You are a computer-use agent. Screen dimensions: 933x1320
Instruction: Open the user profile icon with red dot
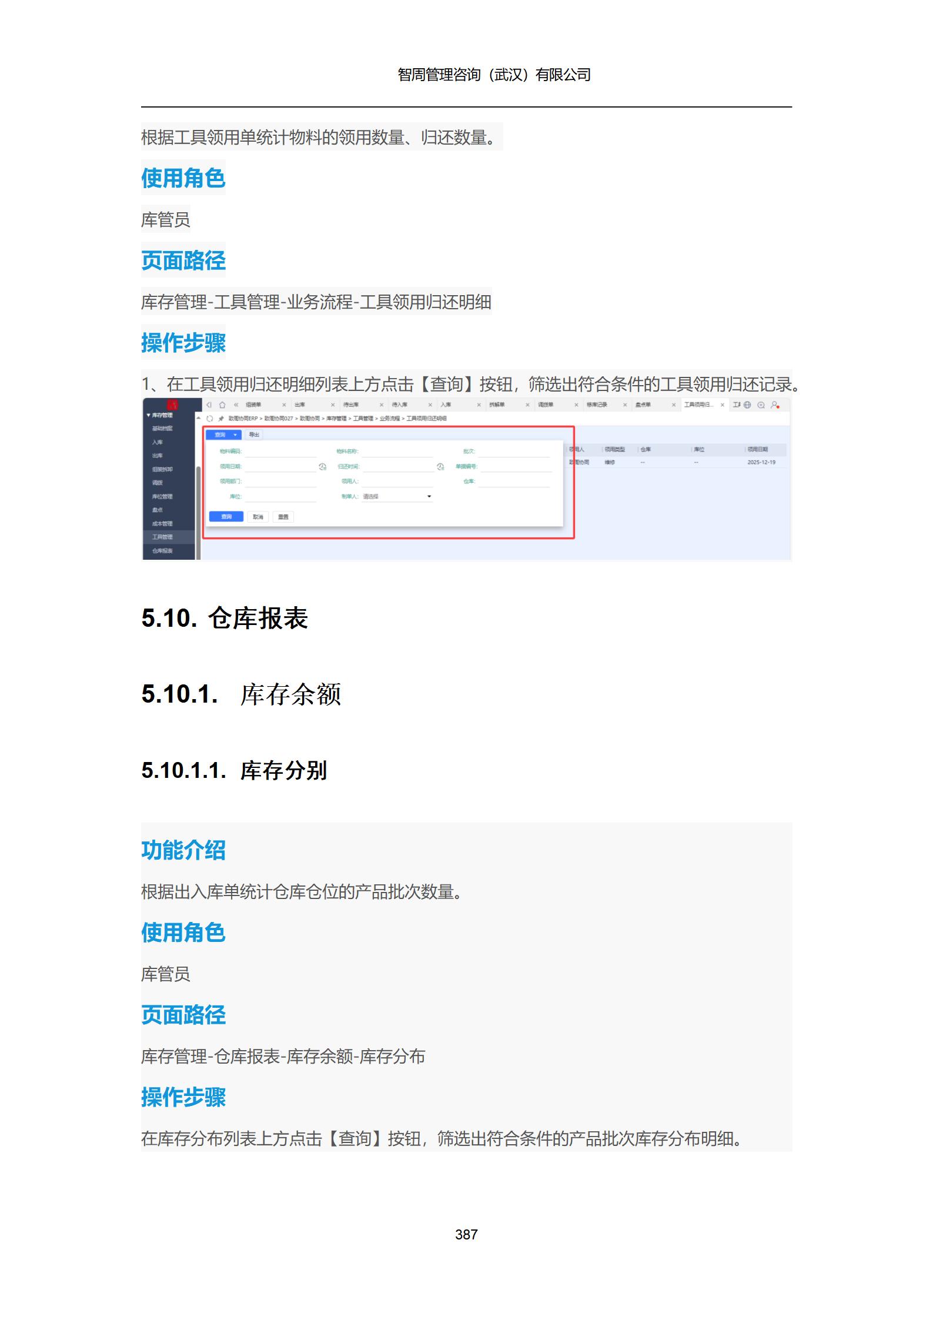pos(775,405)
